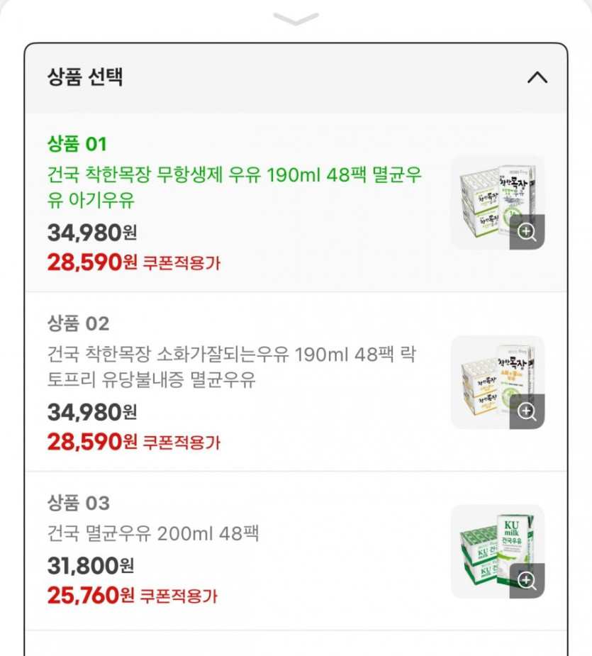
Task: Zoom the 상품 03 product image with the magnifier
Action: click(527, 581)
